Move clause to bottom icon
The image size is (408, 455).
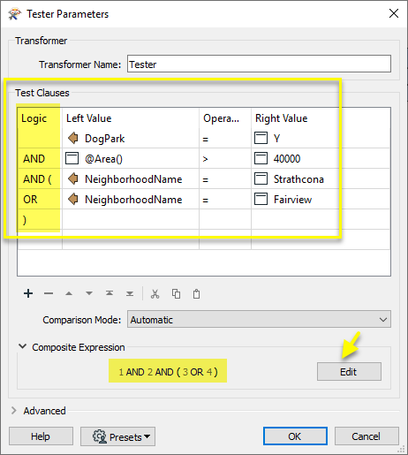tap(130, 293)
